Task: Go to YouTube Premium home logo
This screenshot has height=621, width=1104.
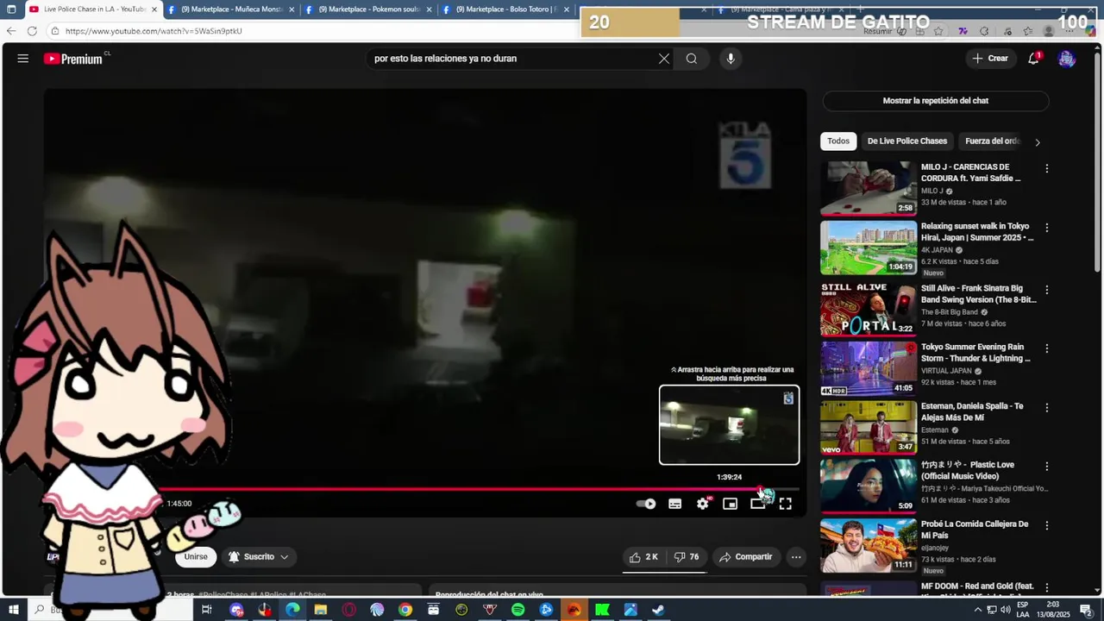Action: click(x=73, y=59)
